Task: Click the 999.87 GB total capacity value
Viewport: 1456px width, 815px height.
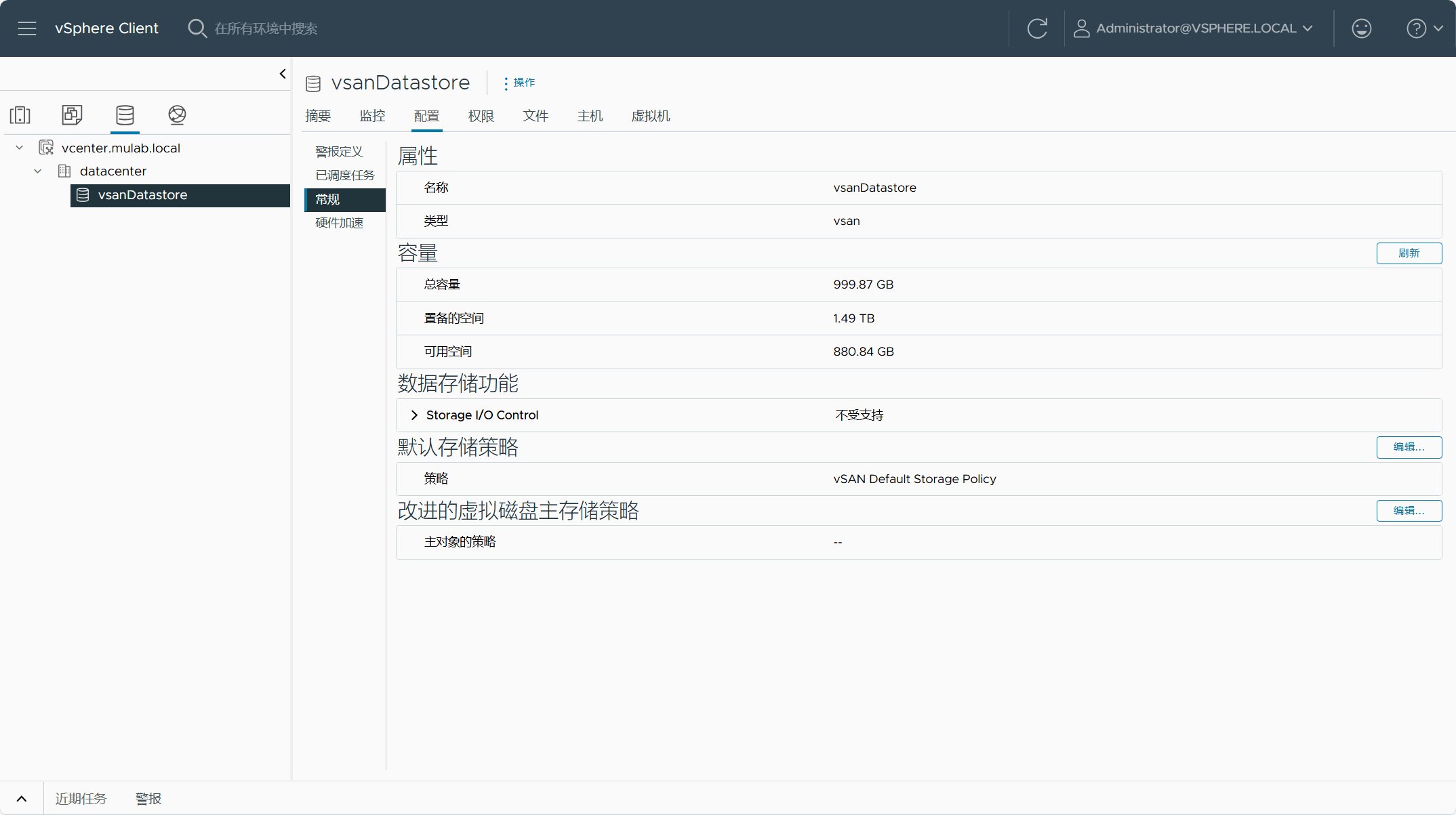Action: click(863, 285)
